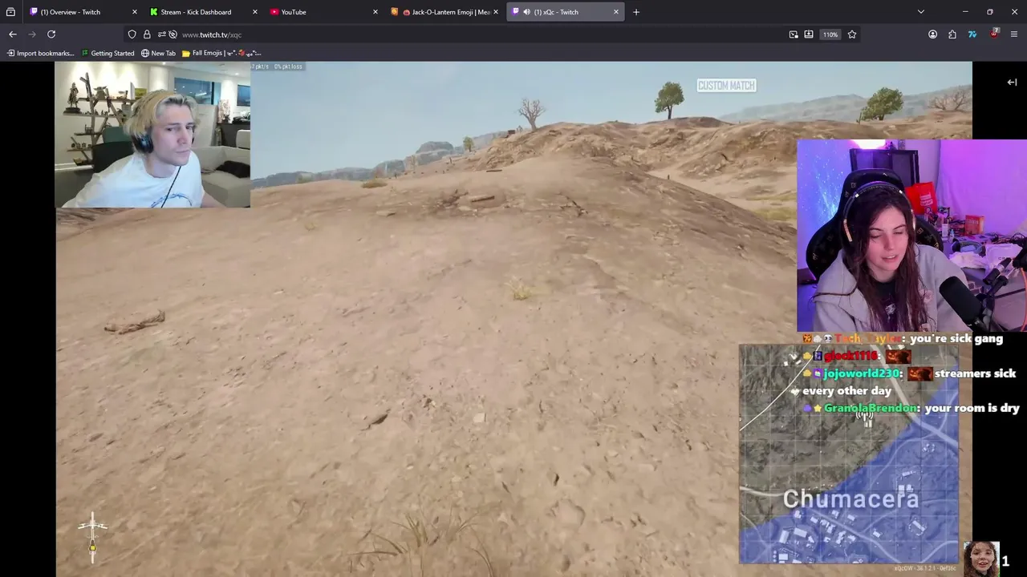View site security padlock info

tap(147, 34)
